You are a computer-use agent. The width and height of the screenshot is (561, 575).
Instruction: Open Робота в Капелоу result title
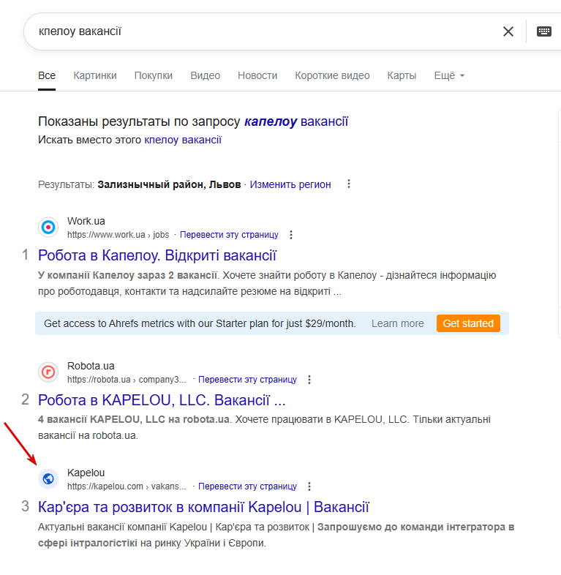click(157, 255)
